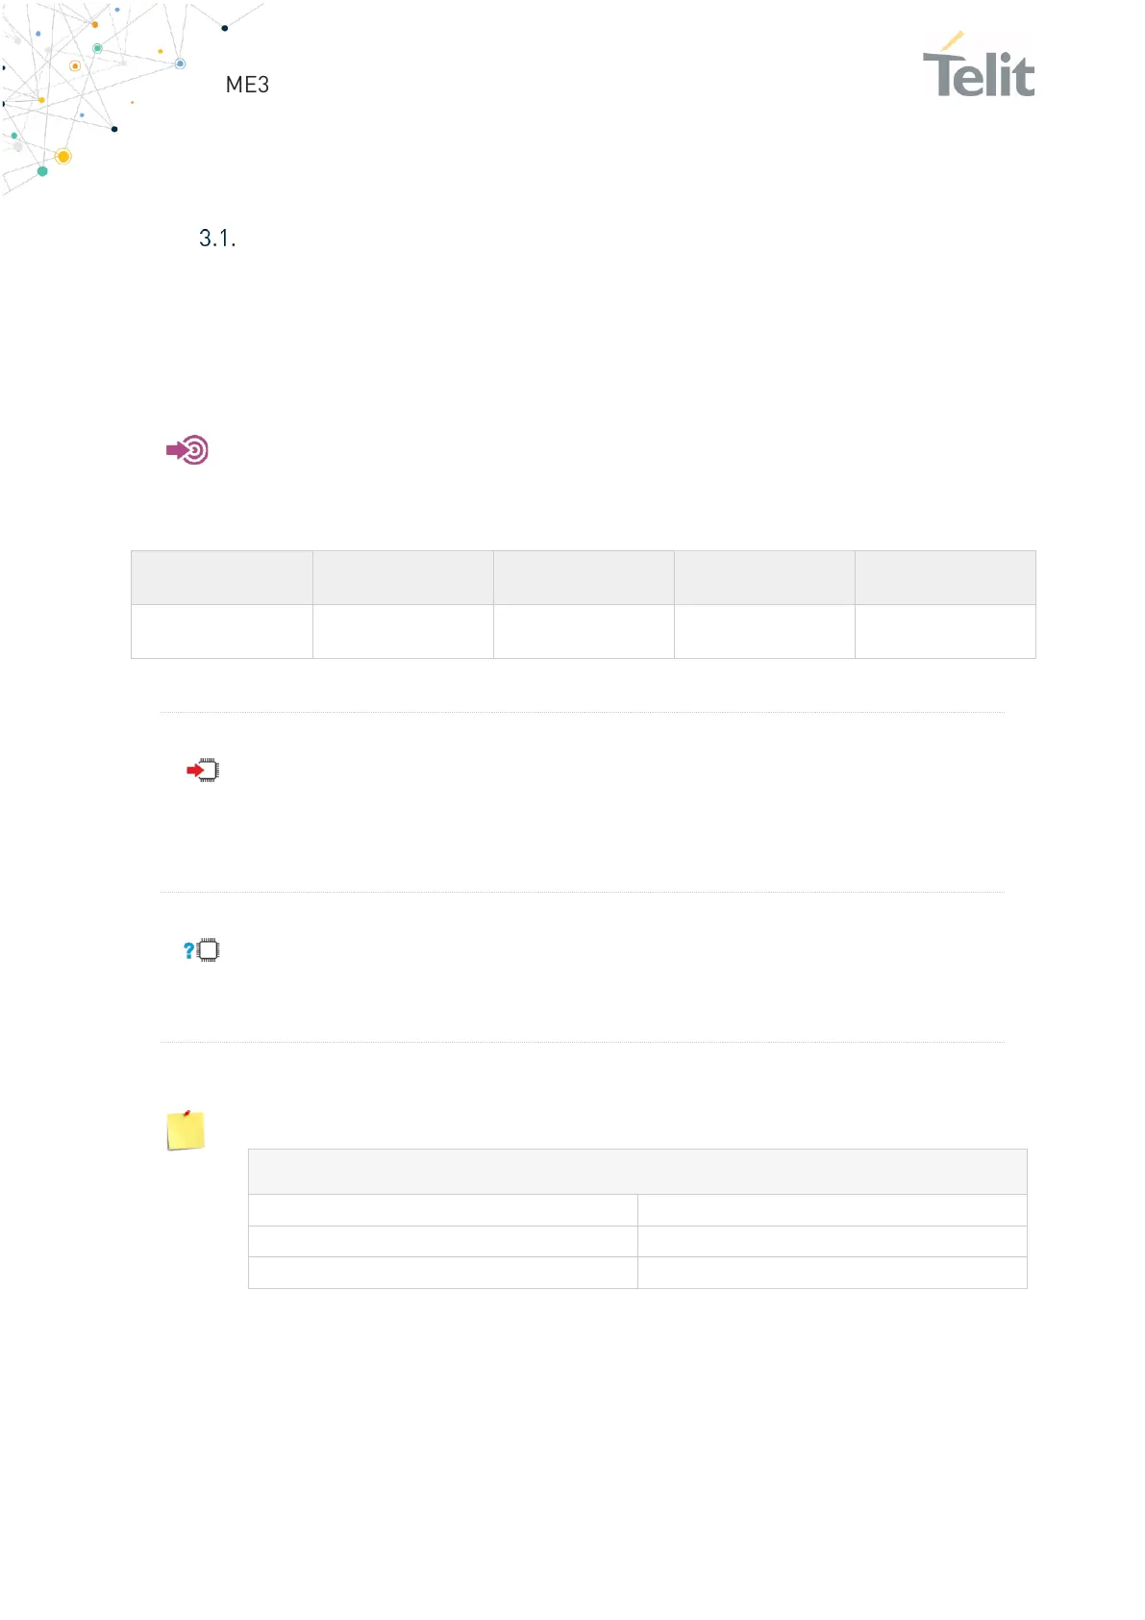Select the 3.1. section number
The height and width of the screenshot is (1620, 1145).
217,239
